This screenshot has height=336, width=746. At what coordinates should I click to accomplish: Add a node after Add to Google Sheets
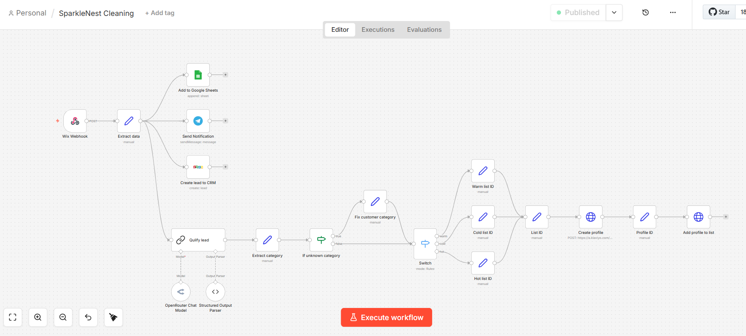click(225, 75)
